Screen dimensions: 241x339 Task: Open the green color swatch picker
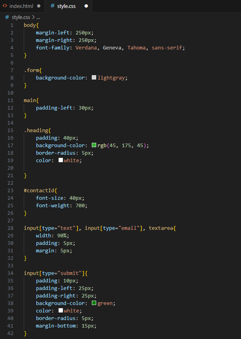pyautogui.click(x=94, y=303)
